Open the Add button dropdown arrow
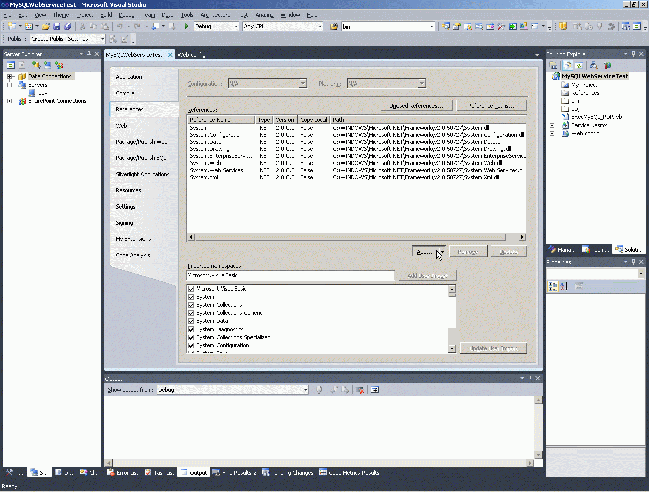This screenshot has width=649, height=492. coord(442,252)
